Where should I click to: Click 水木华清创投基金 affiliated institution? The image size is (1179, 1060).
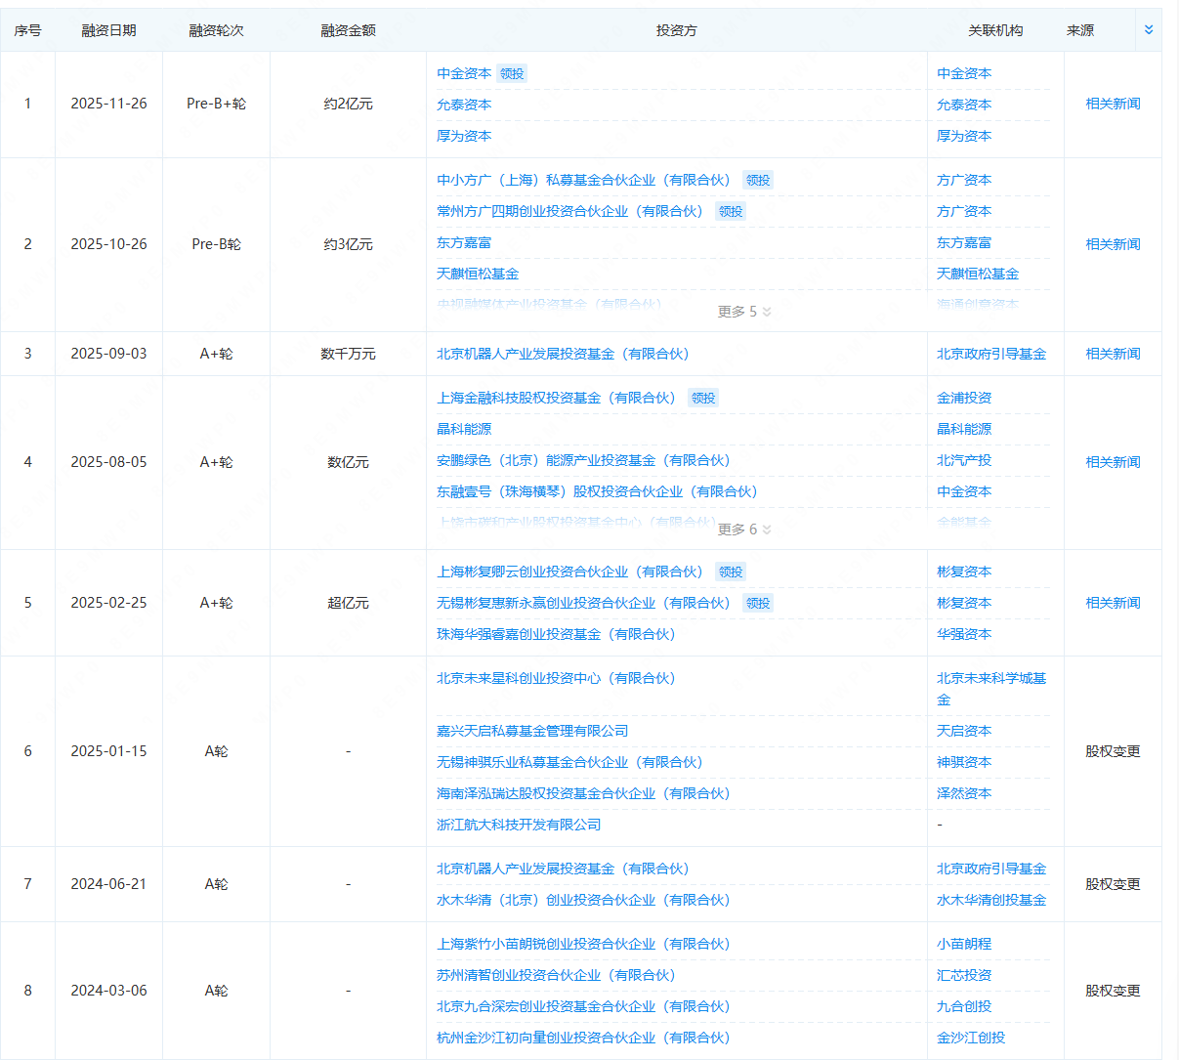point(991,900)
